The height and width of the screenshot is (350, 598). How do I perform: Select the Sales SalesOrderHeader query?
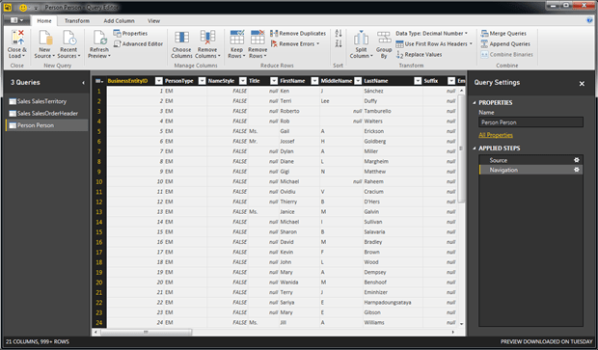(x=46, y=113)
